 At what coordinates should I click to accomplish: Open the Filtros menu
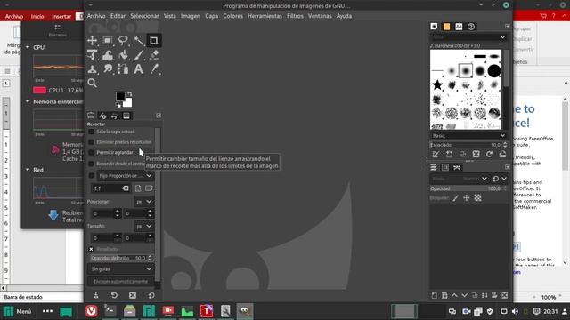click(x=295, y=16)
